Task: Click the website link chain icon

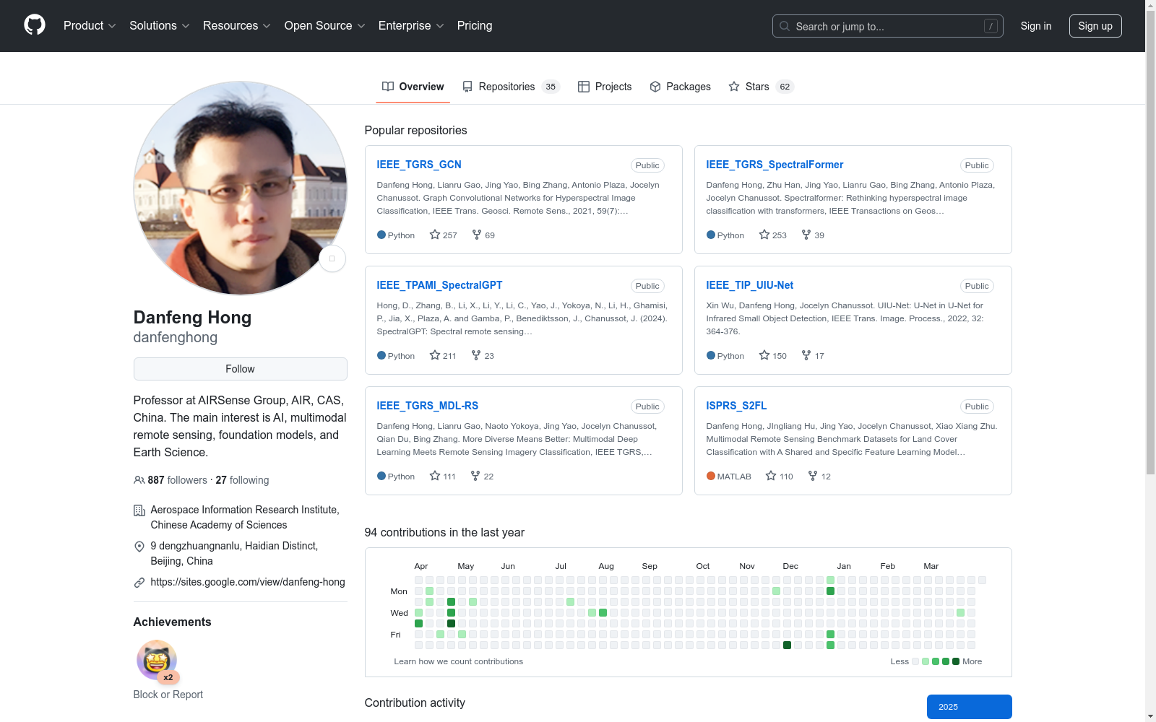Action: [x=139, y=583]
